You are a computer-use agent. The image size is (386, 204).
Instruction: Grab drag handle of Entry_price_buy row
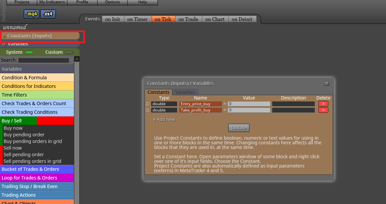point(148,104)
